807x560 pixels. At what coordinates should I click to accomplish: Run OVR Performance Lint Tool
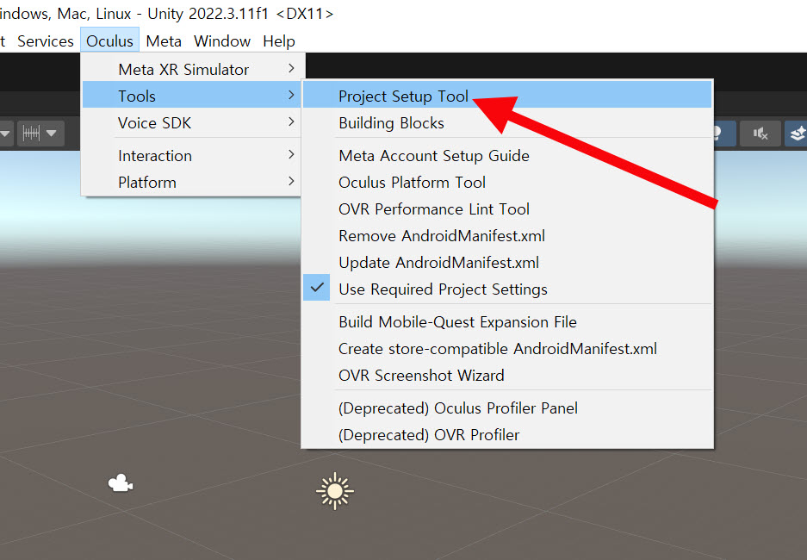click(x=507, y=209)
